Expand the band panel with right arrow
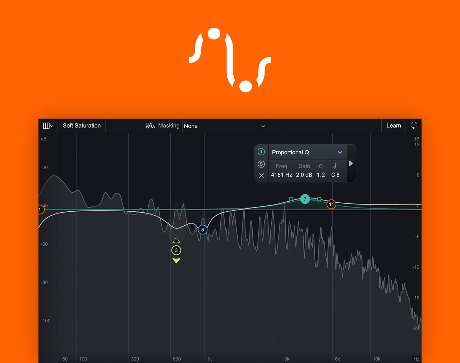Screen dimensions: 460x363 tap(351, 164)
